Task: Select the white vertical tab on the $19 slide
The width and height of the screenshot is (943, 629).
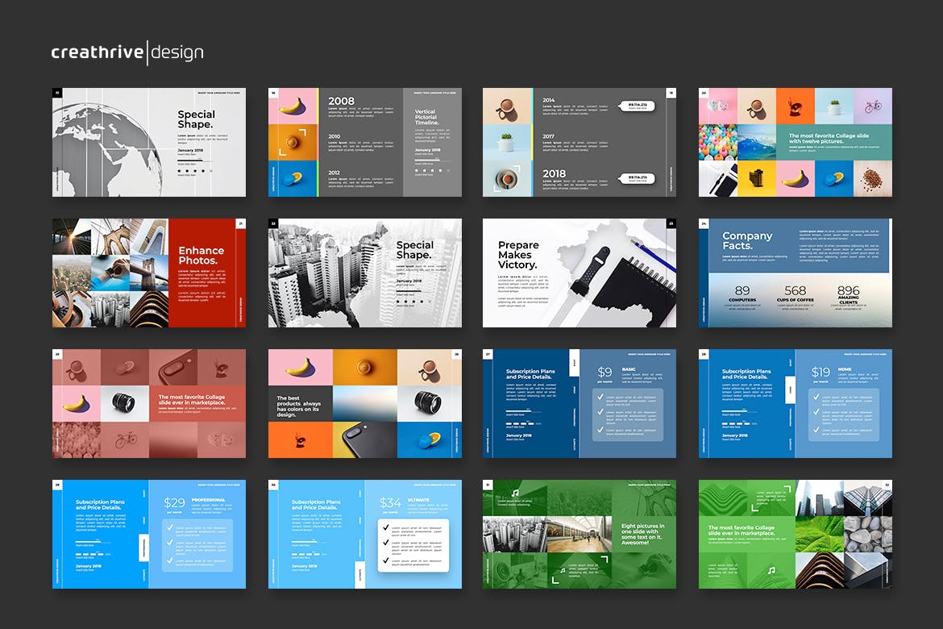Action: [790, 389]
